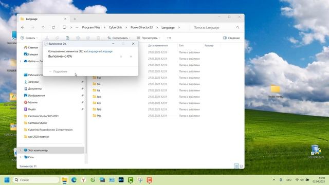Open the Просмотреть view menu
Screen dimensions: 329x185
(x=149, y=38)
